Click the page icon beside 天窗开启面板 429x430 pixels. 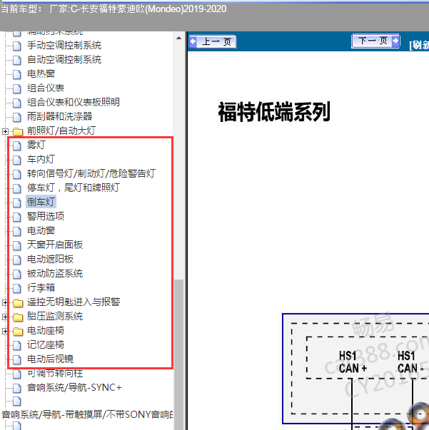pyautogui.click(x=17, y=245)
